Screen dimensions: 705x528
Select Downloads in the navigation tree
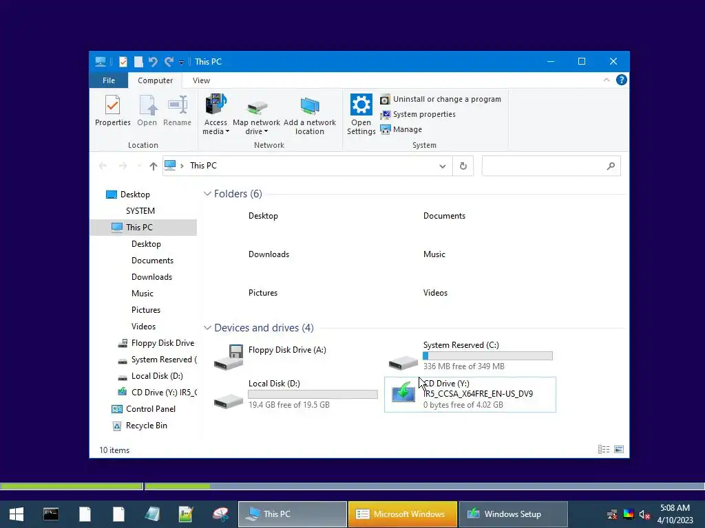[x=151, y=277]
